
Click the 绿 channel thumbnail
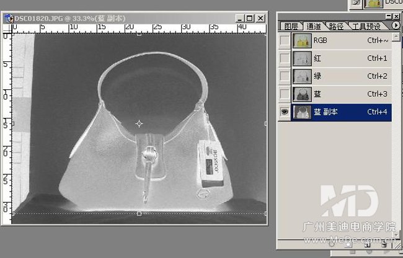tap(302, 76)
